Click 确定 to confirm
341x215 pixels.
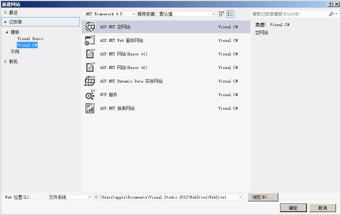point(293,208)
